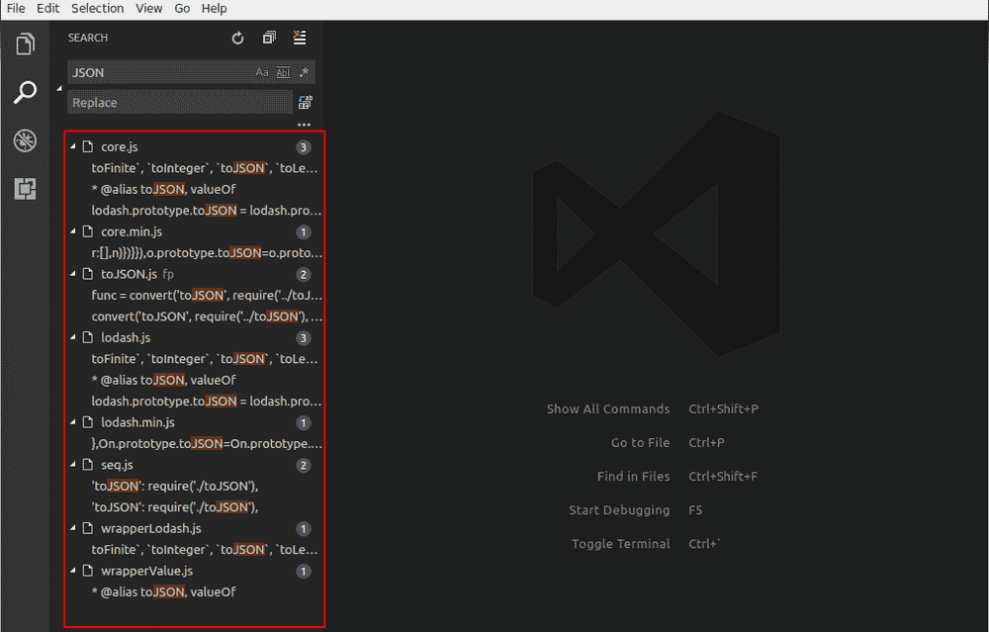
Task: Collapse core.min.js results
Action: pos(73,231)
